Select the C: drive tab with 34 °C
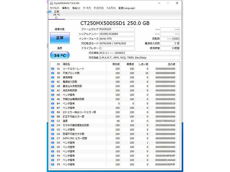The height and width of the screenshot is (172, 230). [x=57, y=15]
